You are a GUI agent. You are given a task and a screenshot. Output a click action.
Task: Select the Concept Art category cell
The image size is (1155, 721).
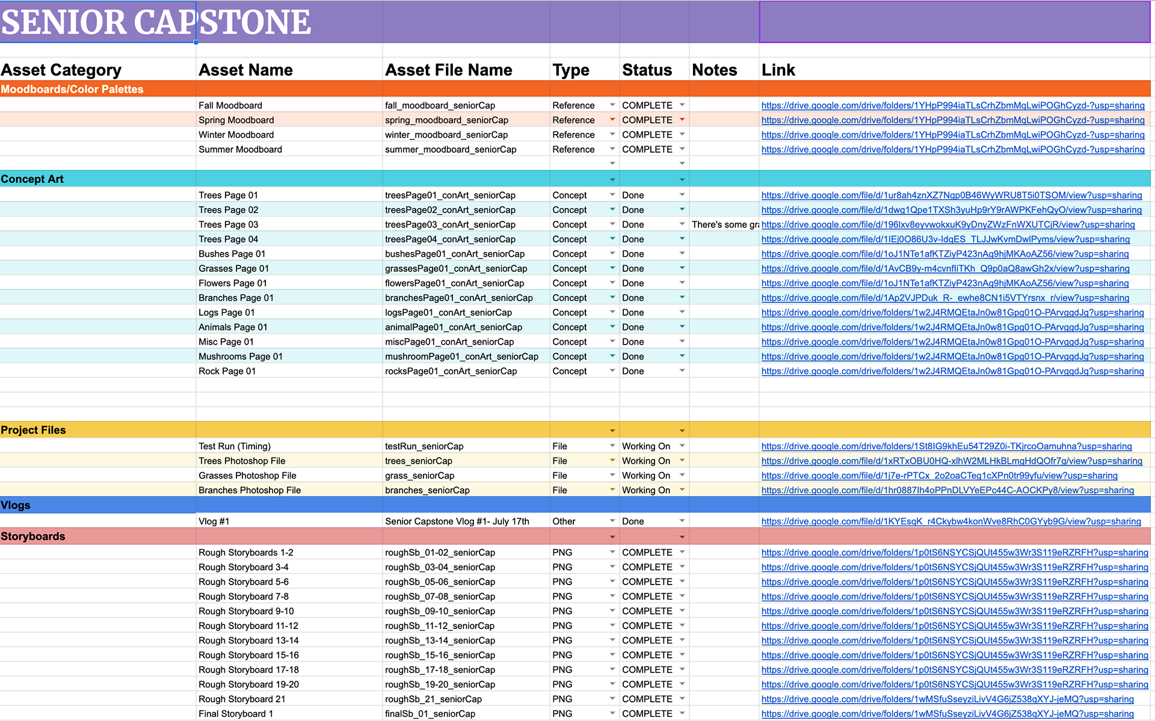[98, 179]
